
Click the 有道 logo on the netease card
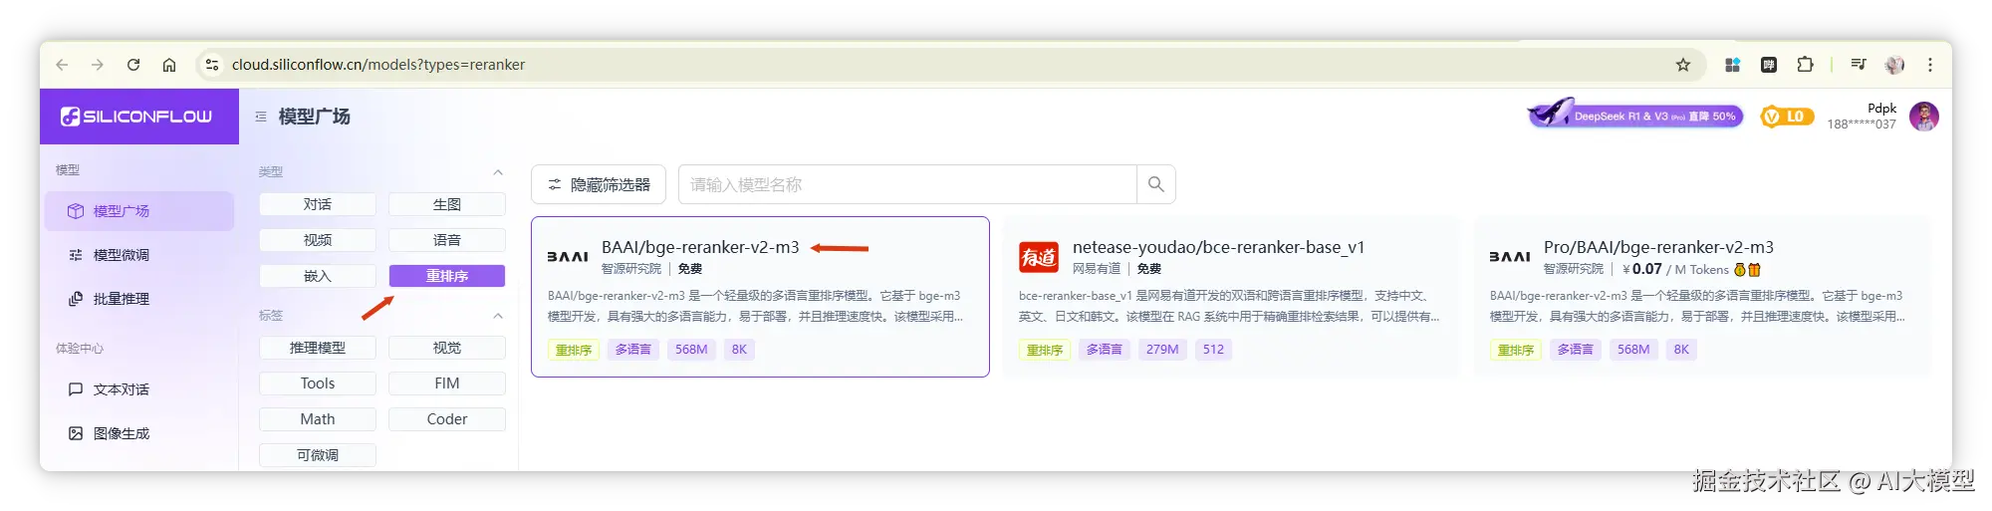click(x=1039, y=257)
